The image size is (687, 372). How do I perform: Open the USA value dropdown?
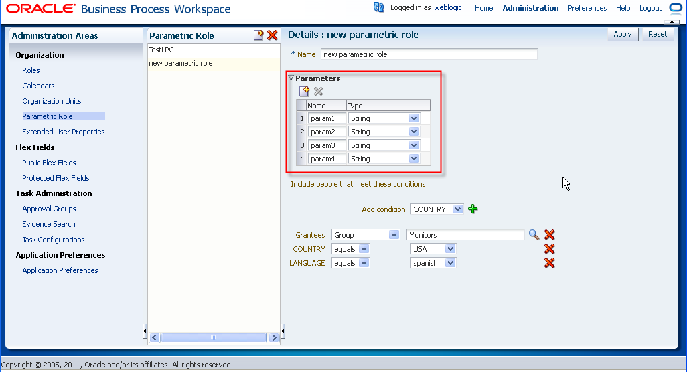tap(450, 249)
